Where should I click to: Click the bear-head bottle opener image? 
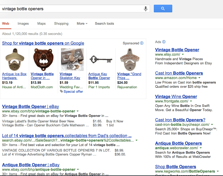click(x=43, y=59)
